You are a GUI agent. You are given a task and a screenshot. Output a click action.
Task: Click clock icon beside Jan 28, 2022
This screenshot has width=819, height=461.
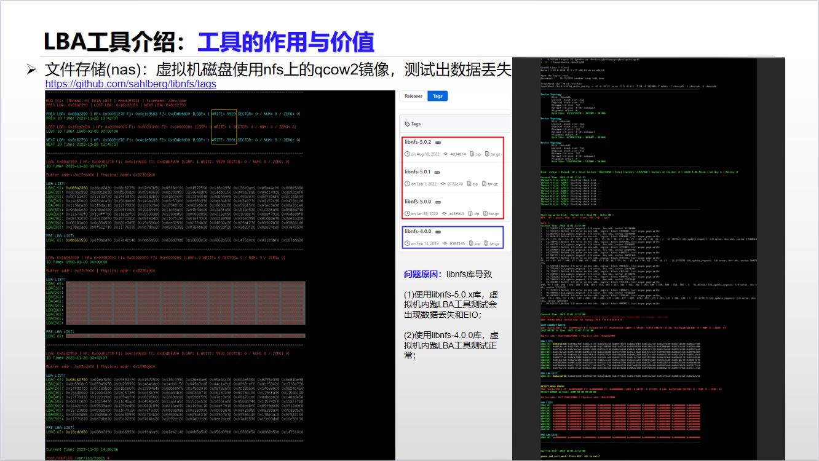[x=407, y=213]
